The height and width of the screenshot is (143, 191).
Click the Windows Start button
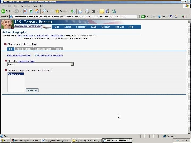[x=5, y=141]
